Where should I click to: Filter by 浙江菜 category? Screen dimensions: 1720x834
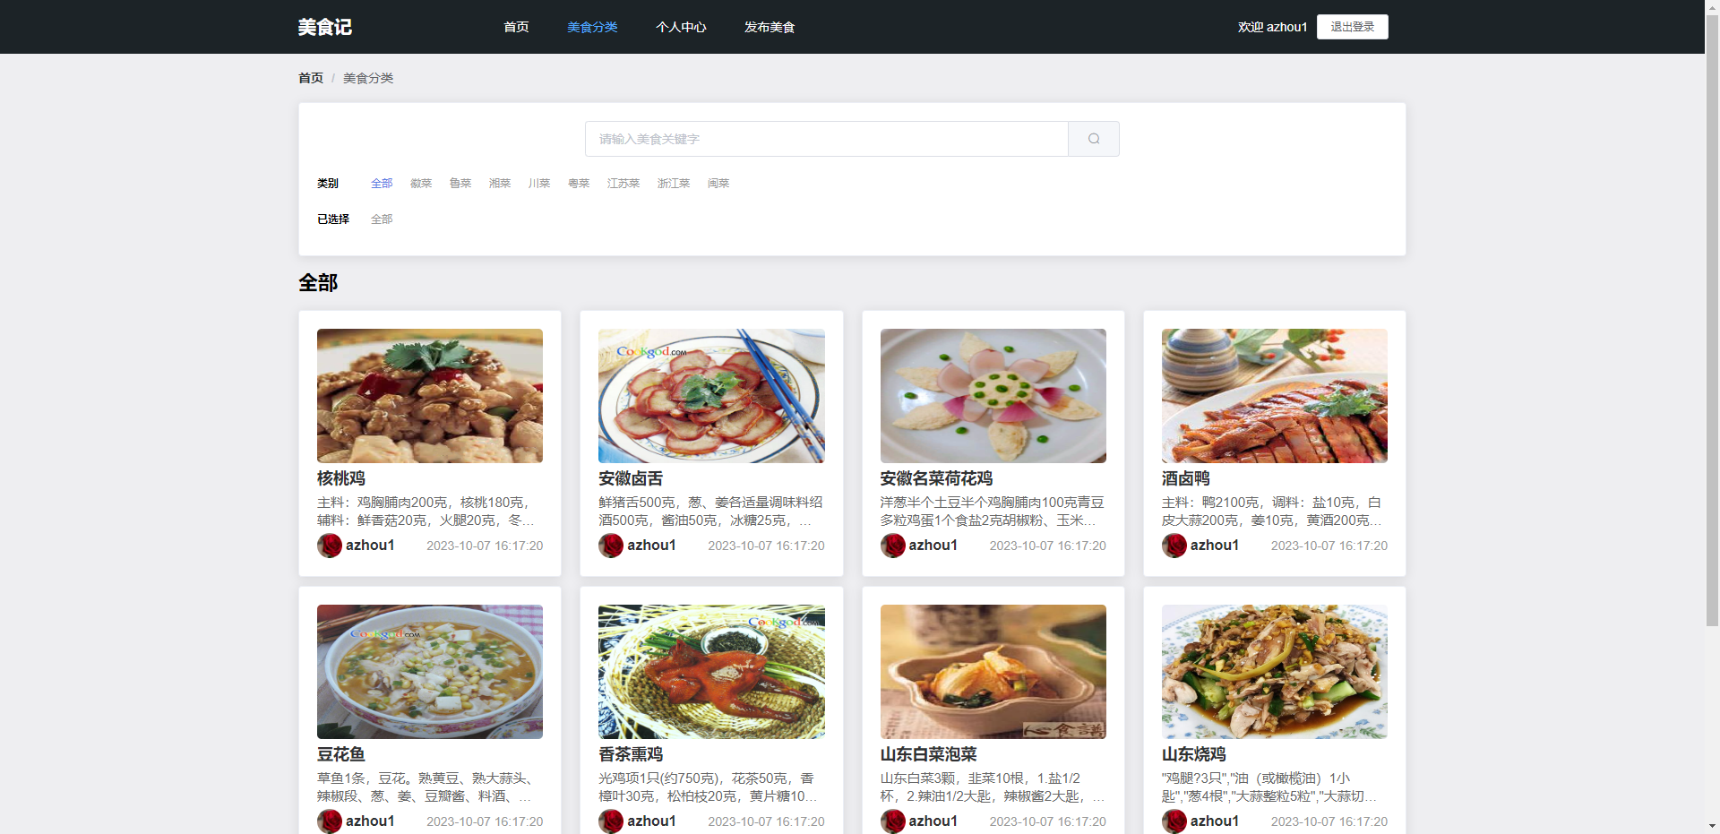coord(674,184)
